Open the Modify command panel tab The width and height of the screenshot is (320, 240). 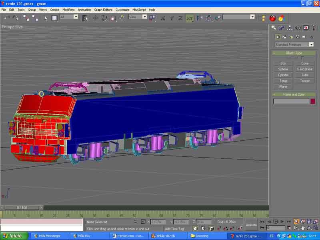[282, 28]
